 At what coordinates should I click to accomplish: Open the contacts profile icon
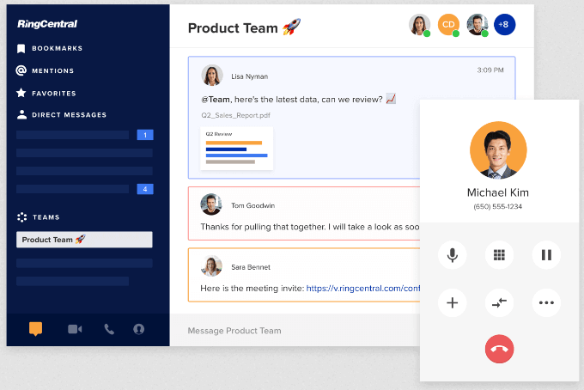(x=139, y=329)
